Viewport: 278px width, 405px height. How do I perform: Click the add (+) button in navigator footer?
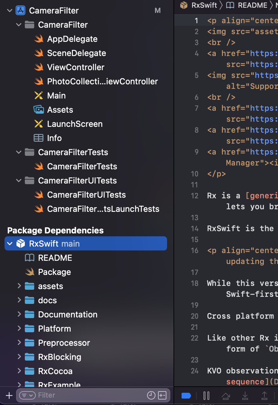(9, 395)
